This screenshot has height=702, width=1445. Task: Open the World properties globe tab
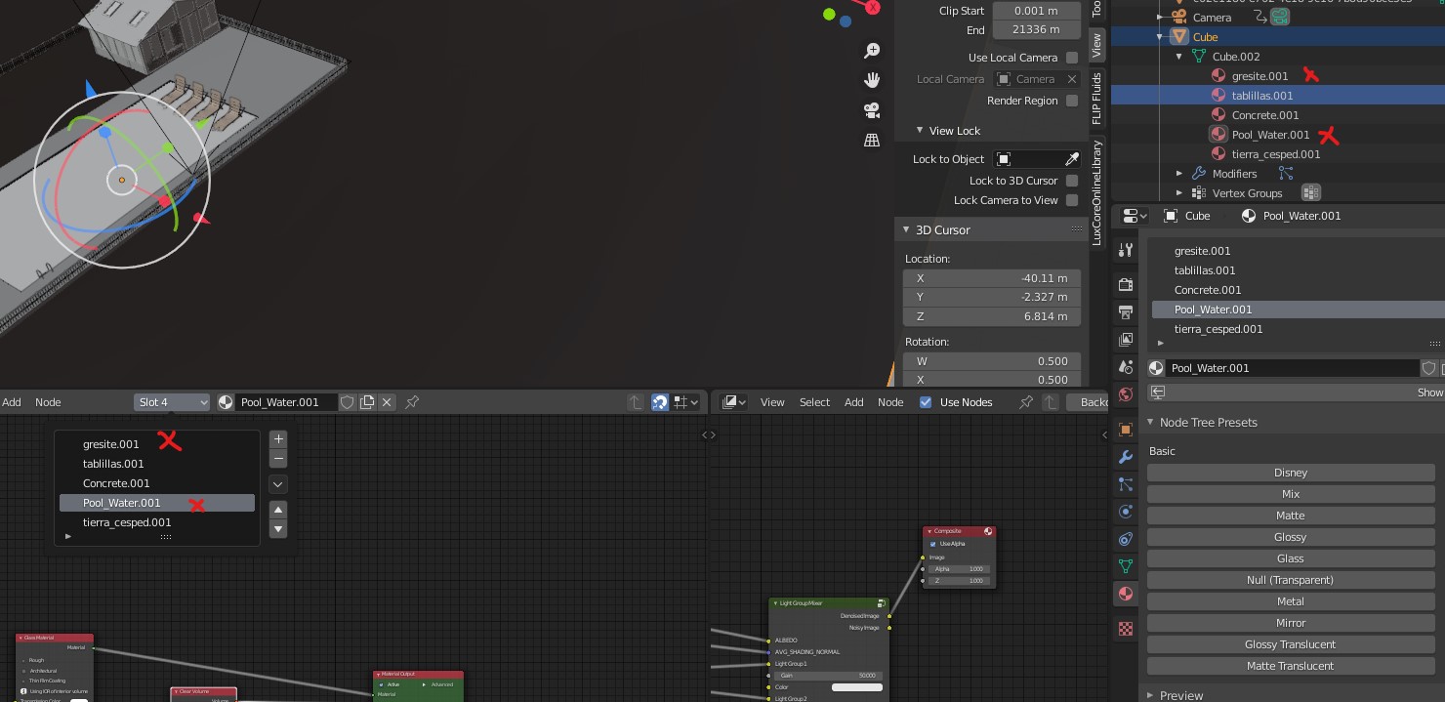pyautogui.click(x=1126, y=394)
